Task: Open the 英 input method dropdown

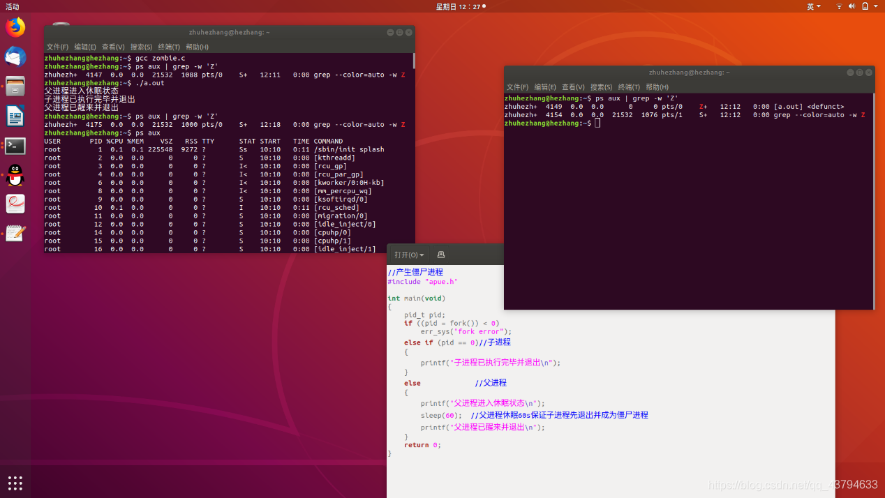Action: coord(814,6)
